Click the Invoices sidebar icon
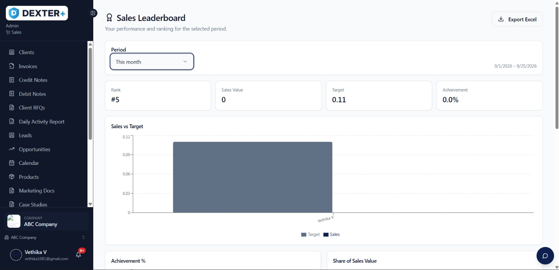 click(12, 66)
